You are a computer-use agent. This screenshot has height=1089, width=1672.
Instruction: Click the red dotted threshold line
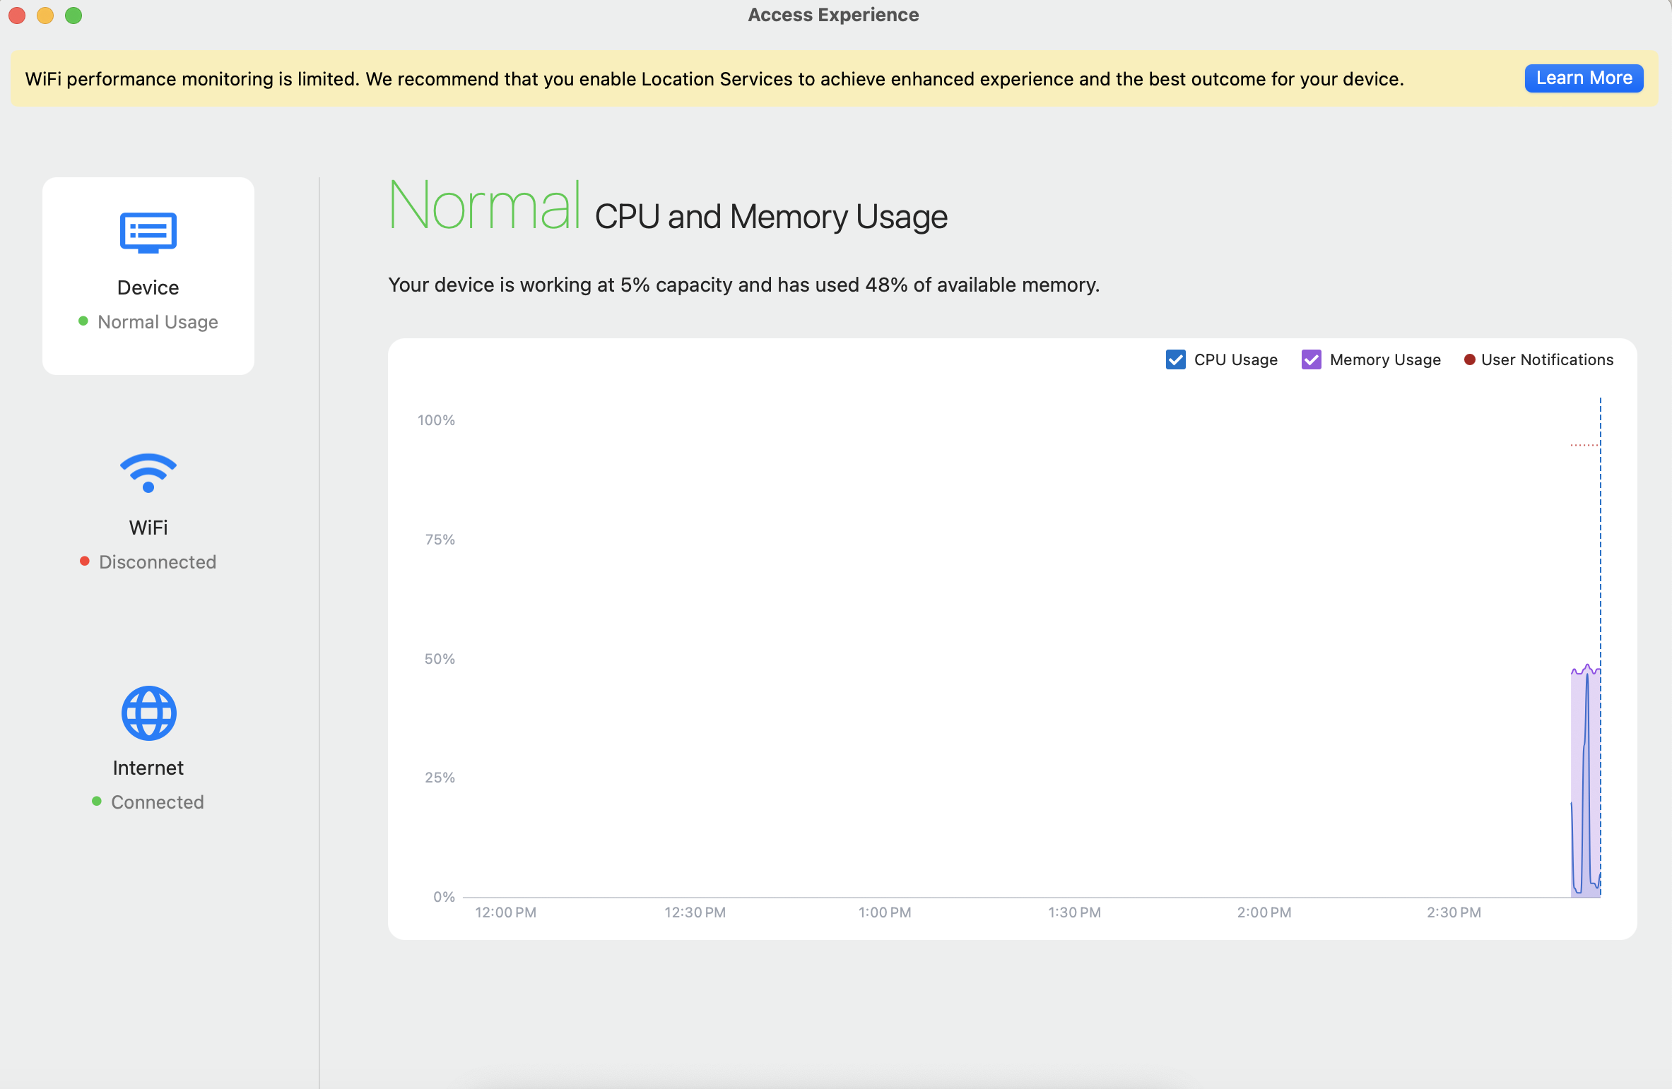1583,445
